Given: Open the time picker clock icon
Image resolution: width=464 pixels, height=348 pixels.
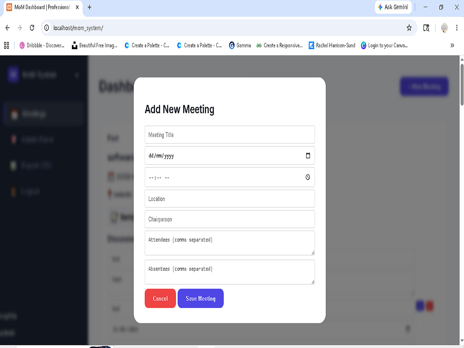Looking at the screenshot, I should [308, 177].
